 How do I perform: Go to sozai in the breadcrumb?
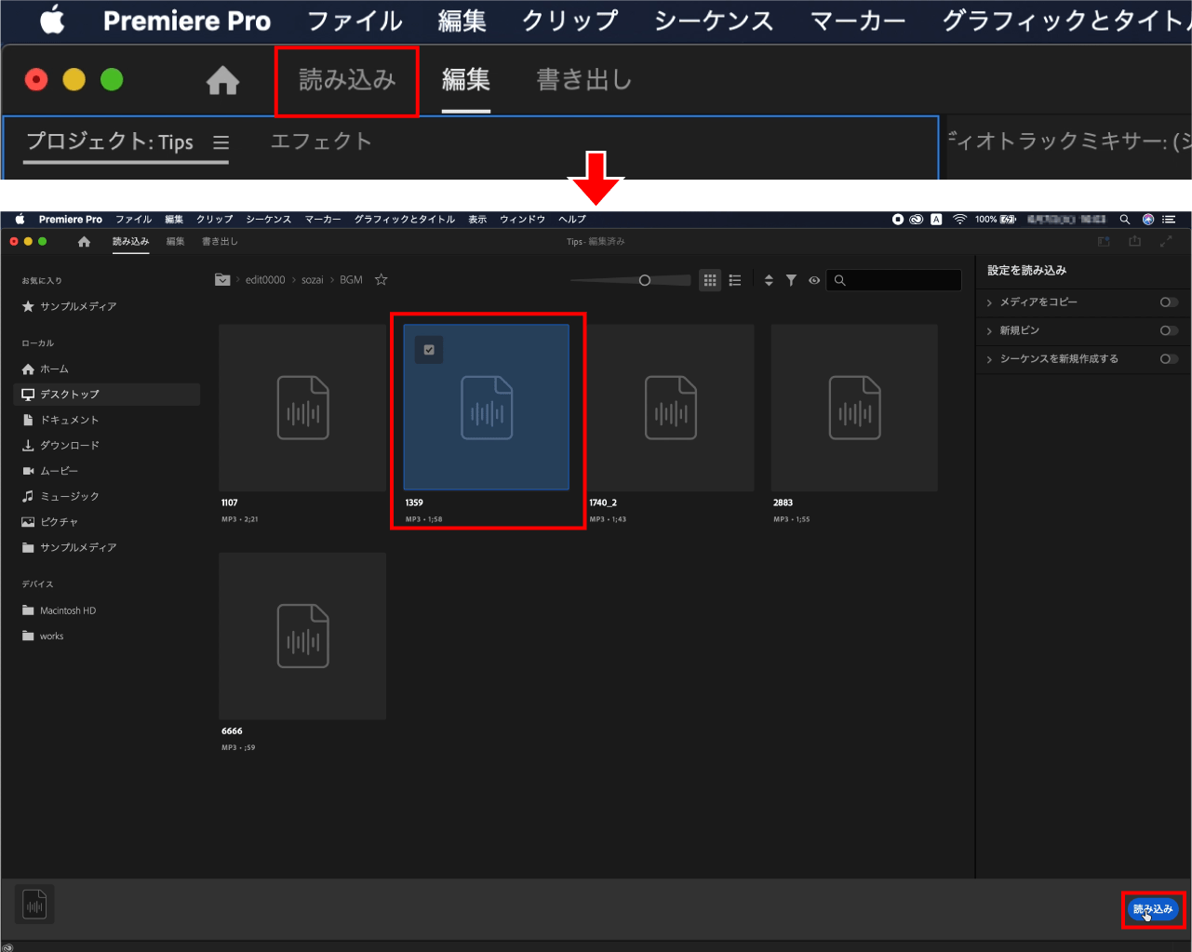pyautogui.click(x=313, y=280)
